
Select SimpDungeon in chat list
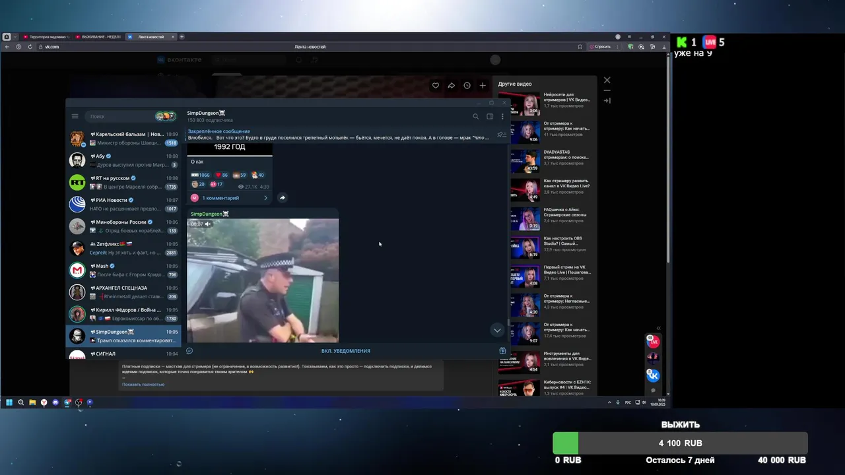click(x=123, y=336)
